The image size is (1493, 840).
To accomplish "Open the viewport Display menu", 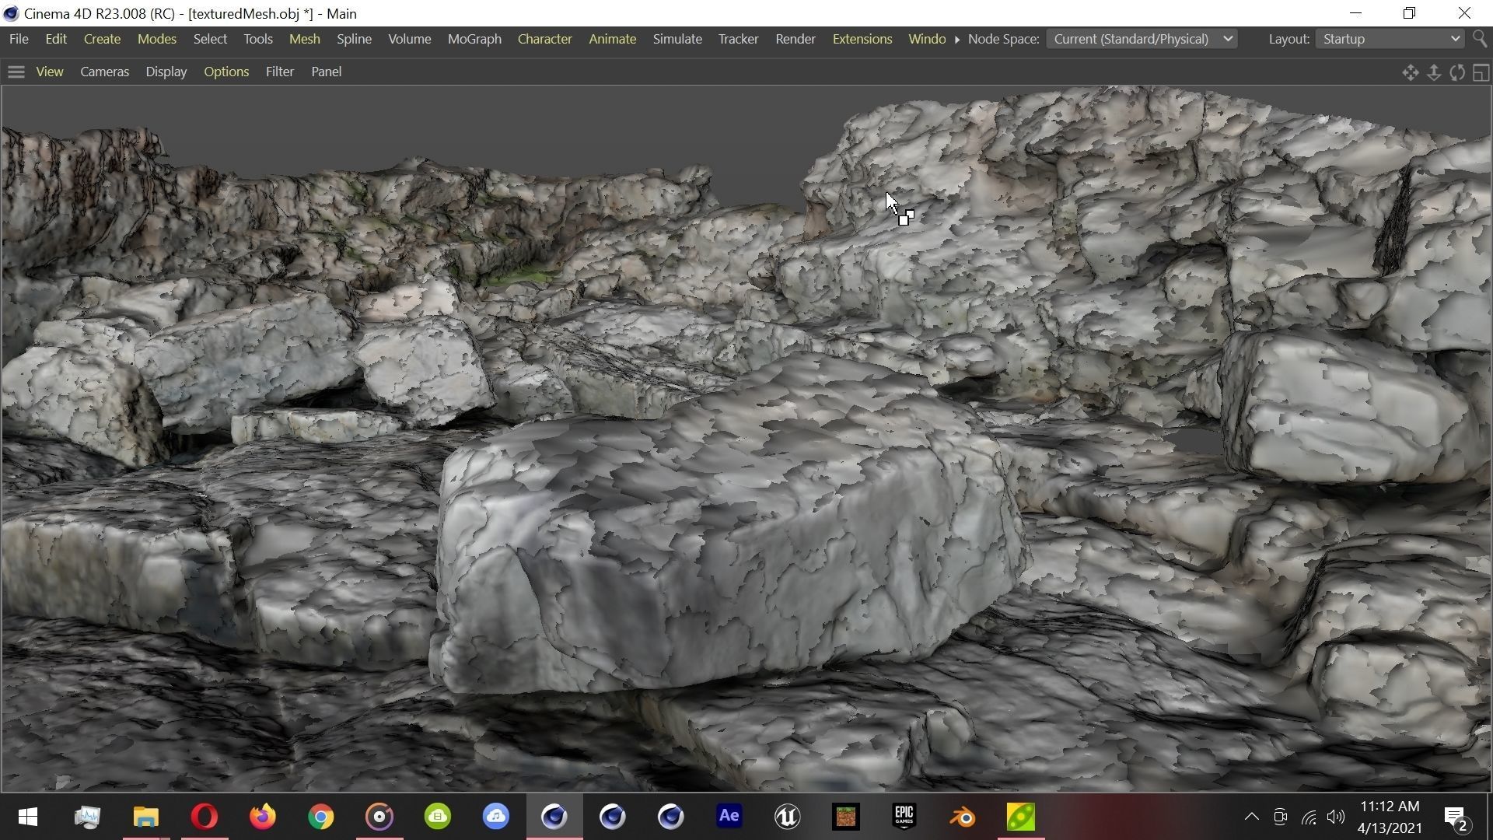I will click(x=166, y=72).
